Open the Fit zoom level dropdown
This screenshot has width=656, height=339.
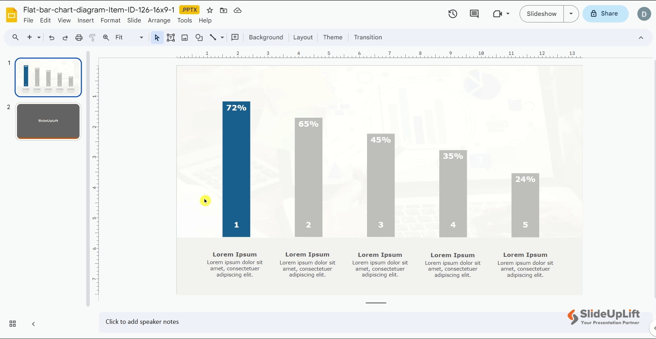(x=129, y=37)
